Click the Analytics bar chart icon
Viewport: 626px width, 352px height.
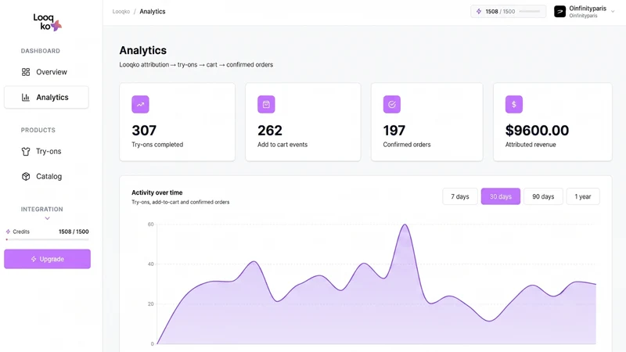(26, 97)
